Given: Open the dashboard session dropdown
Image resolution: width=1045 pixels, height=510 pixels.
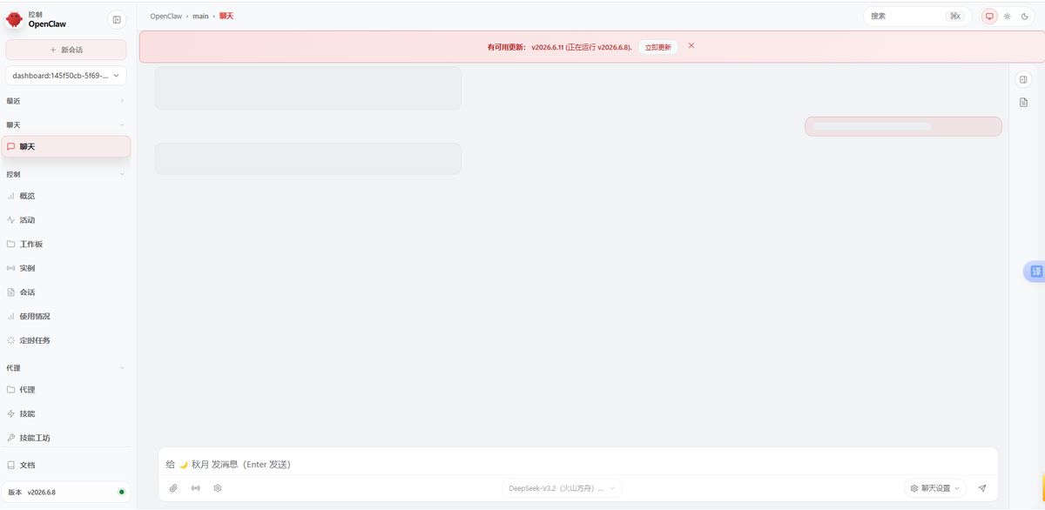Looking at the screenshot, I should 66,76.
